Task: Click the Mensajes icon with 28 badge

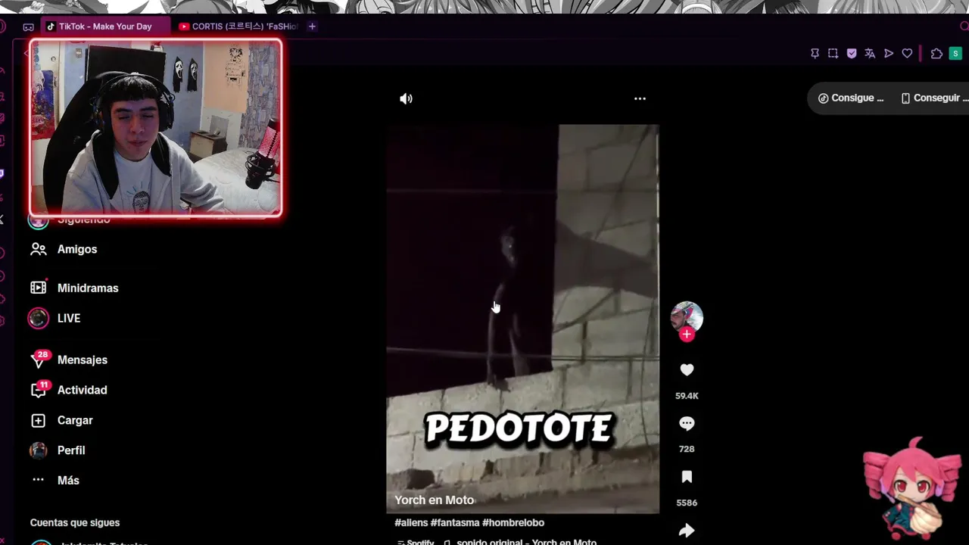Action: coord(39,360)
